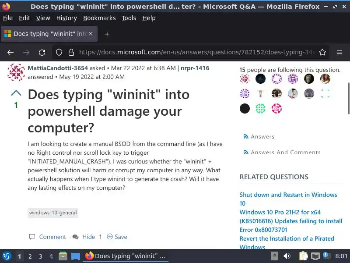Switch to workspace 4

[51, 256]
